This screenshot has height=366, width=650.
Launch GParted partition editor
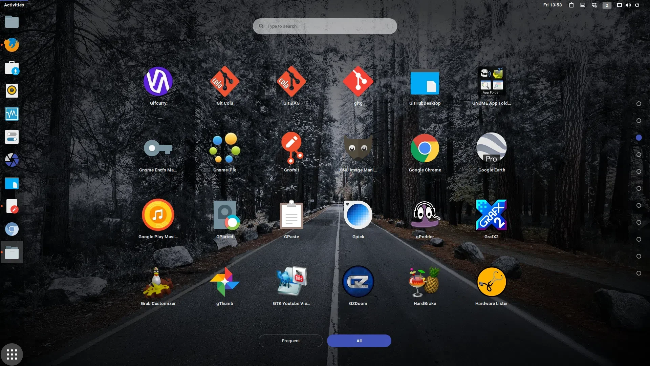pos(225,215)
